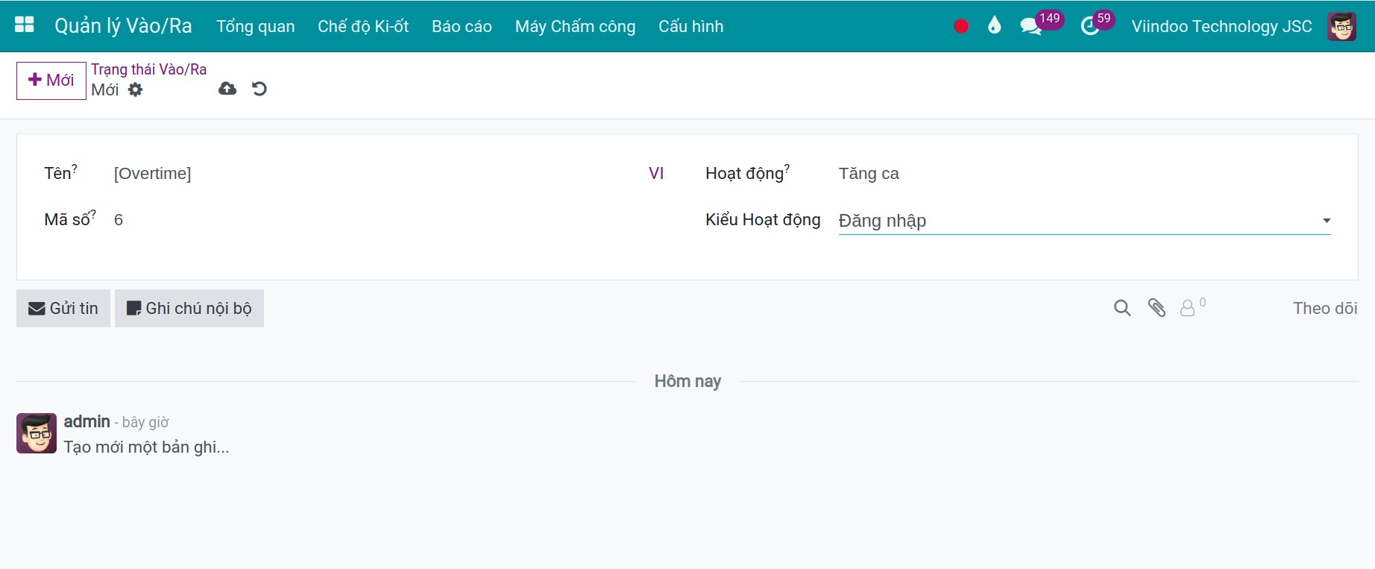Open company switcher Viindoo Technology JSC
The width and height of the screenshot is (1375, 569).
pos(1221,26)
